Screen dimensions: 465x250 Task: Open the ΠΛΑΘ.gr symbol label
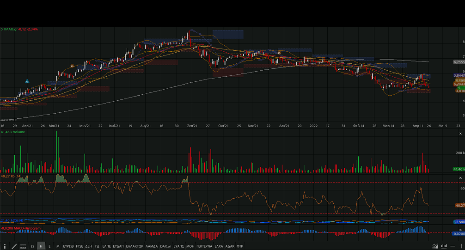(x=18, y=29)
